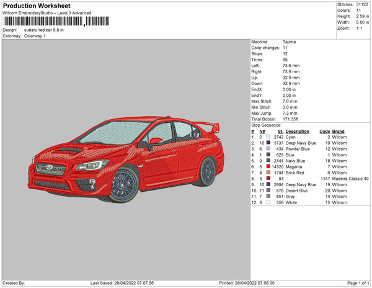Click the stitch count '14320' for Magenta

point(277,167)
